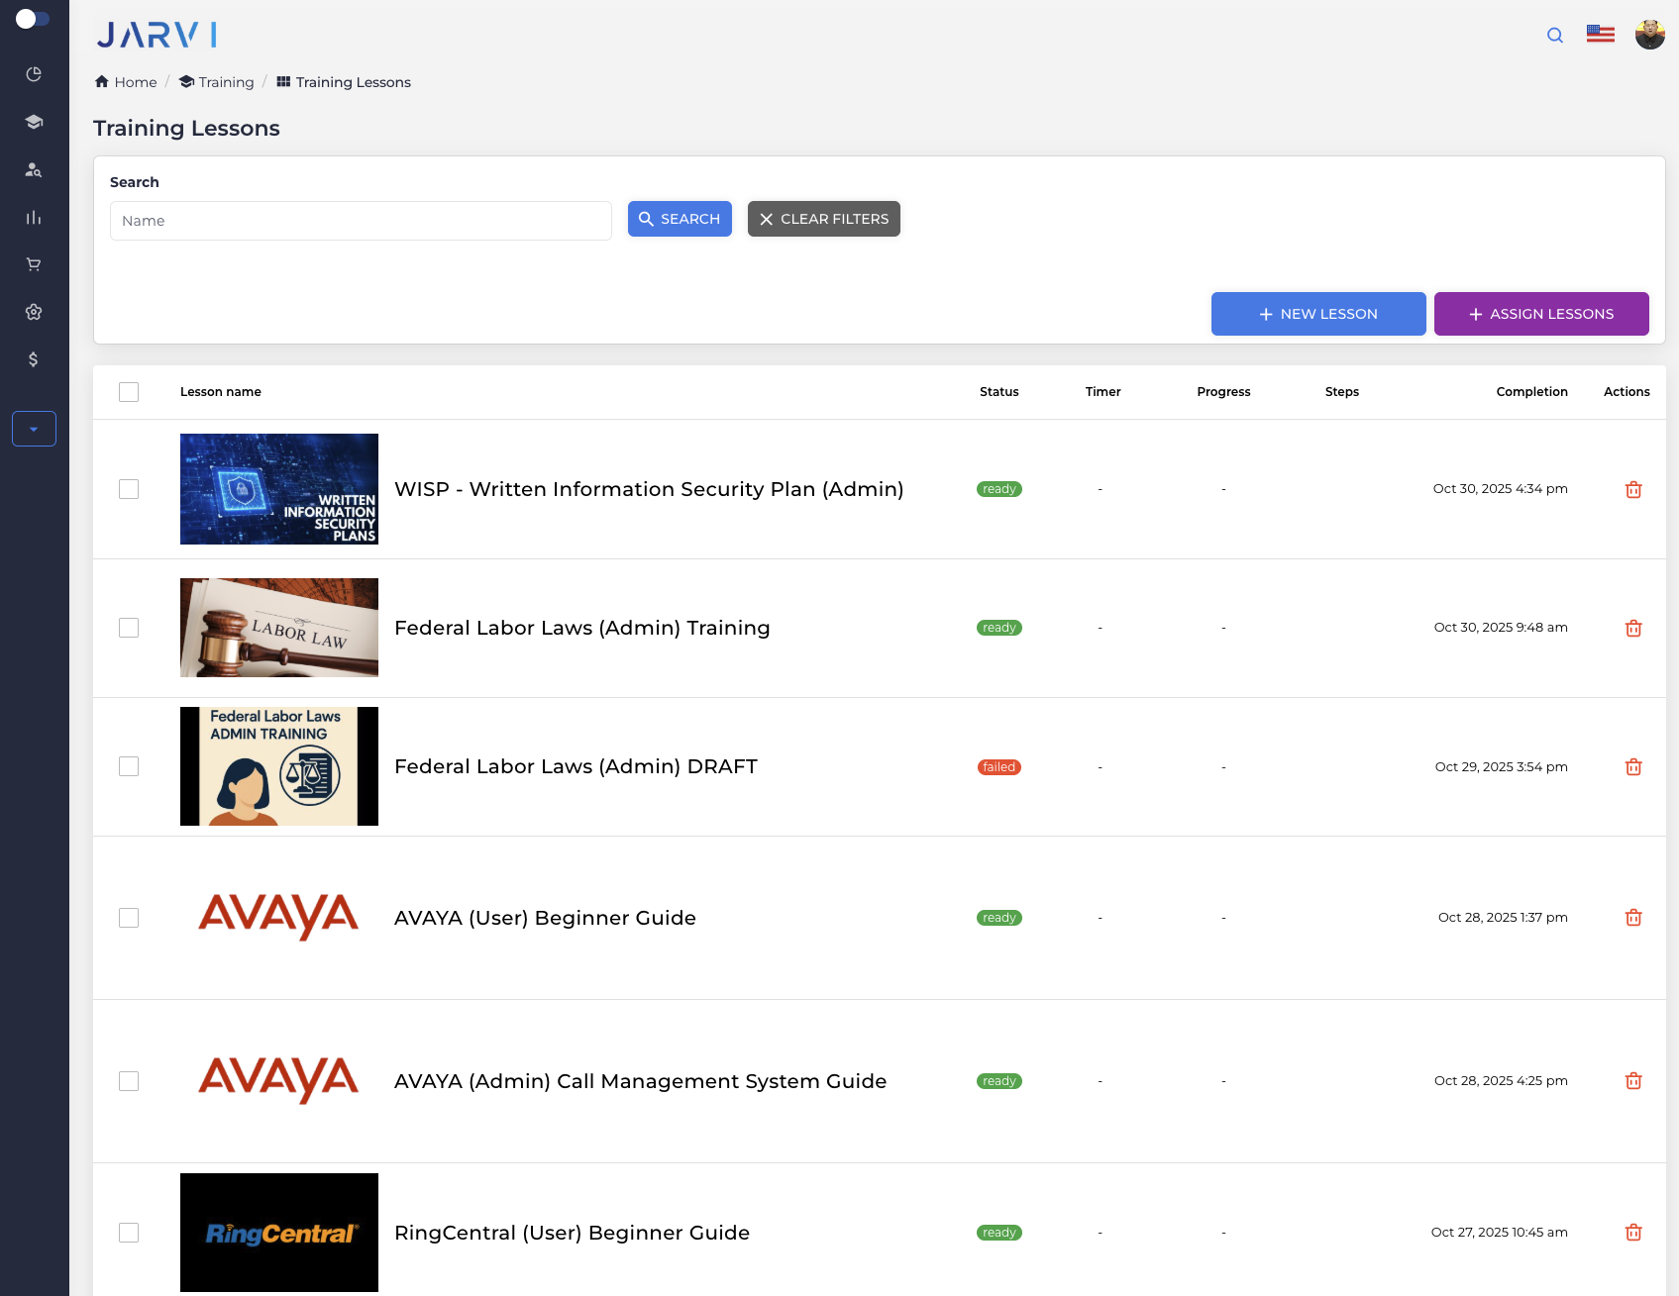This screenshot has height=1296, width=1679.
Task: Open the reports bar chart icon
Action: (33, 217)
